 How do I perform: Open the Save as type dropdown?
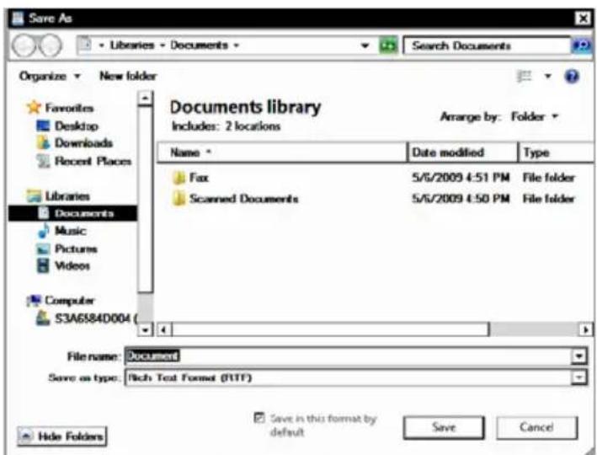click(578, 377)
